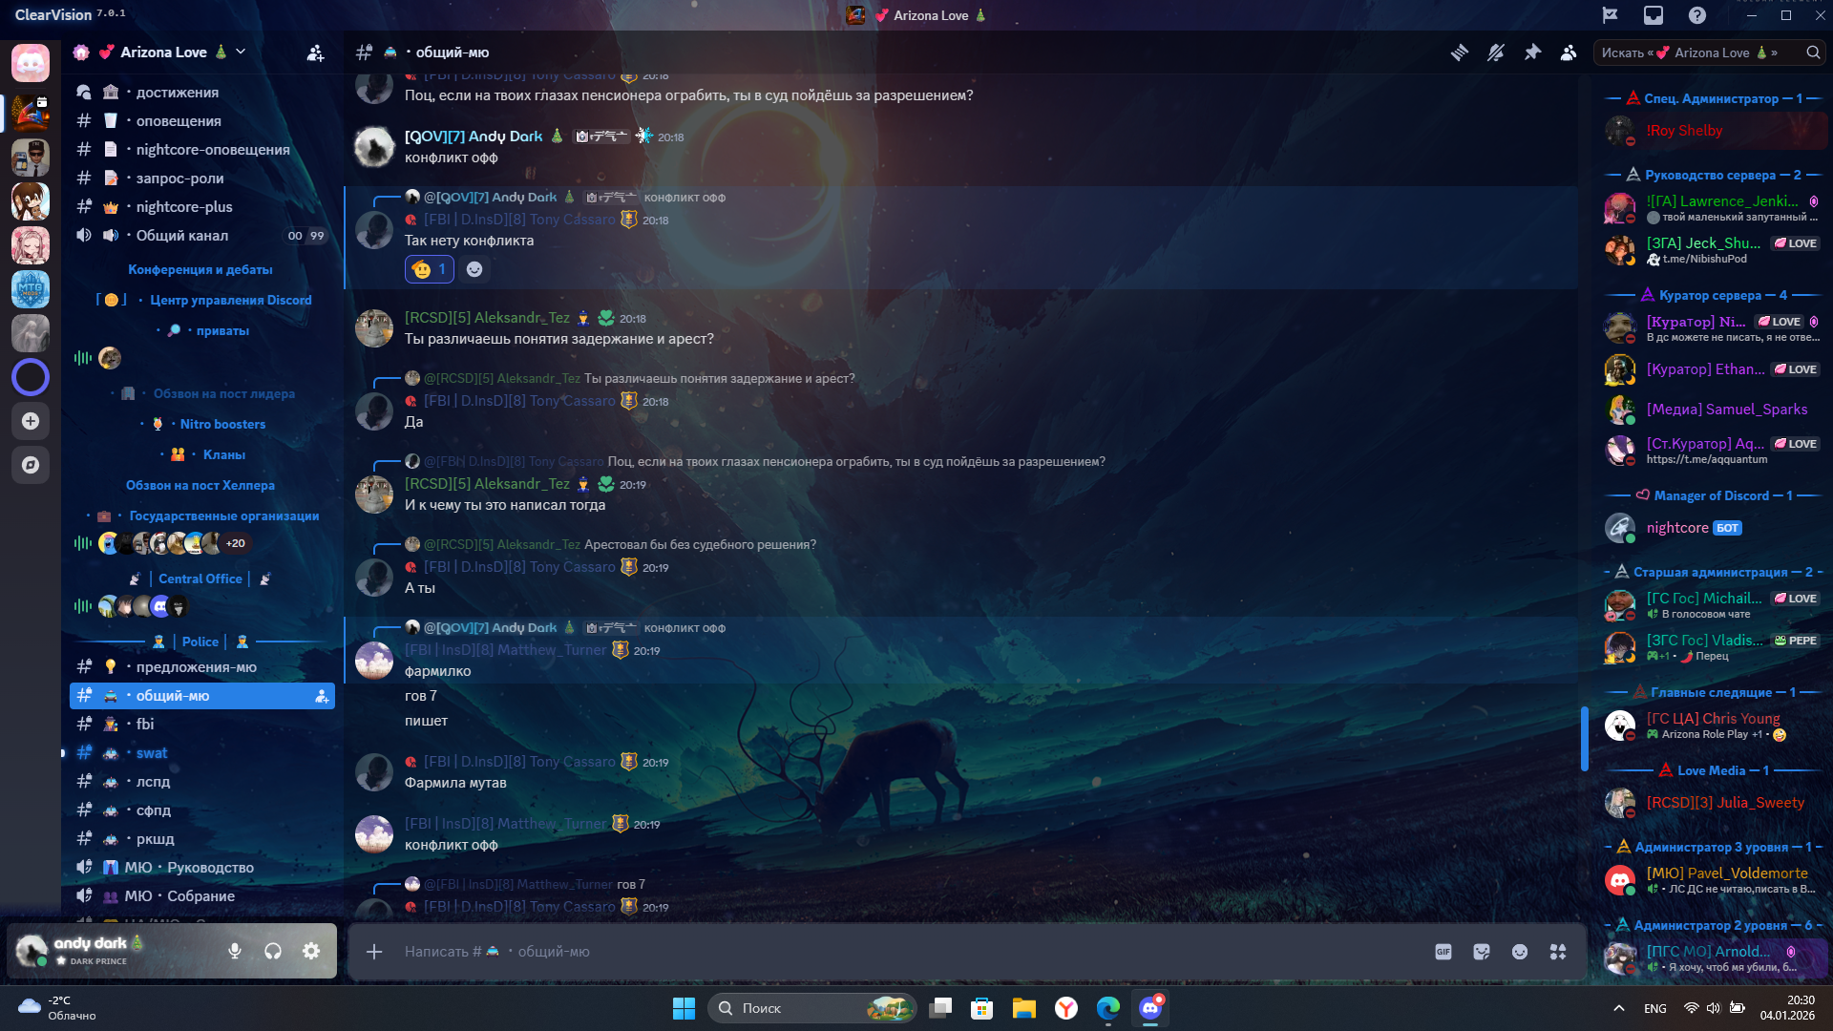Open the Threads icon in channel header

click(x=1460, y=53)
